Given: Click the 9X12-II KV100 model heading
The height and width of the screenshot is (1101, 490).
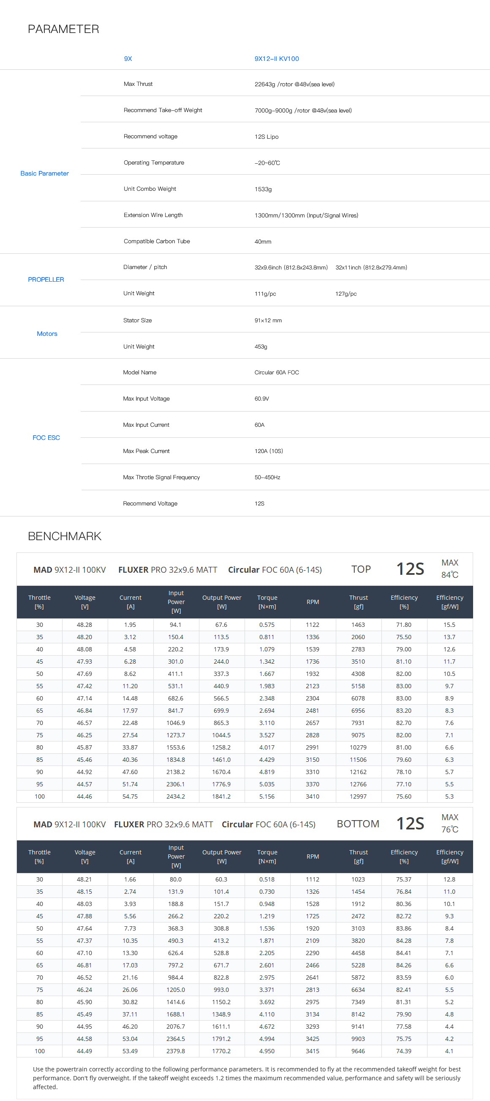Looking at the screenshot, I should [x=277, y=58].
